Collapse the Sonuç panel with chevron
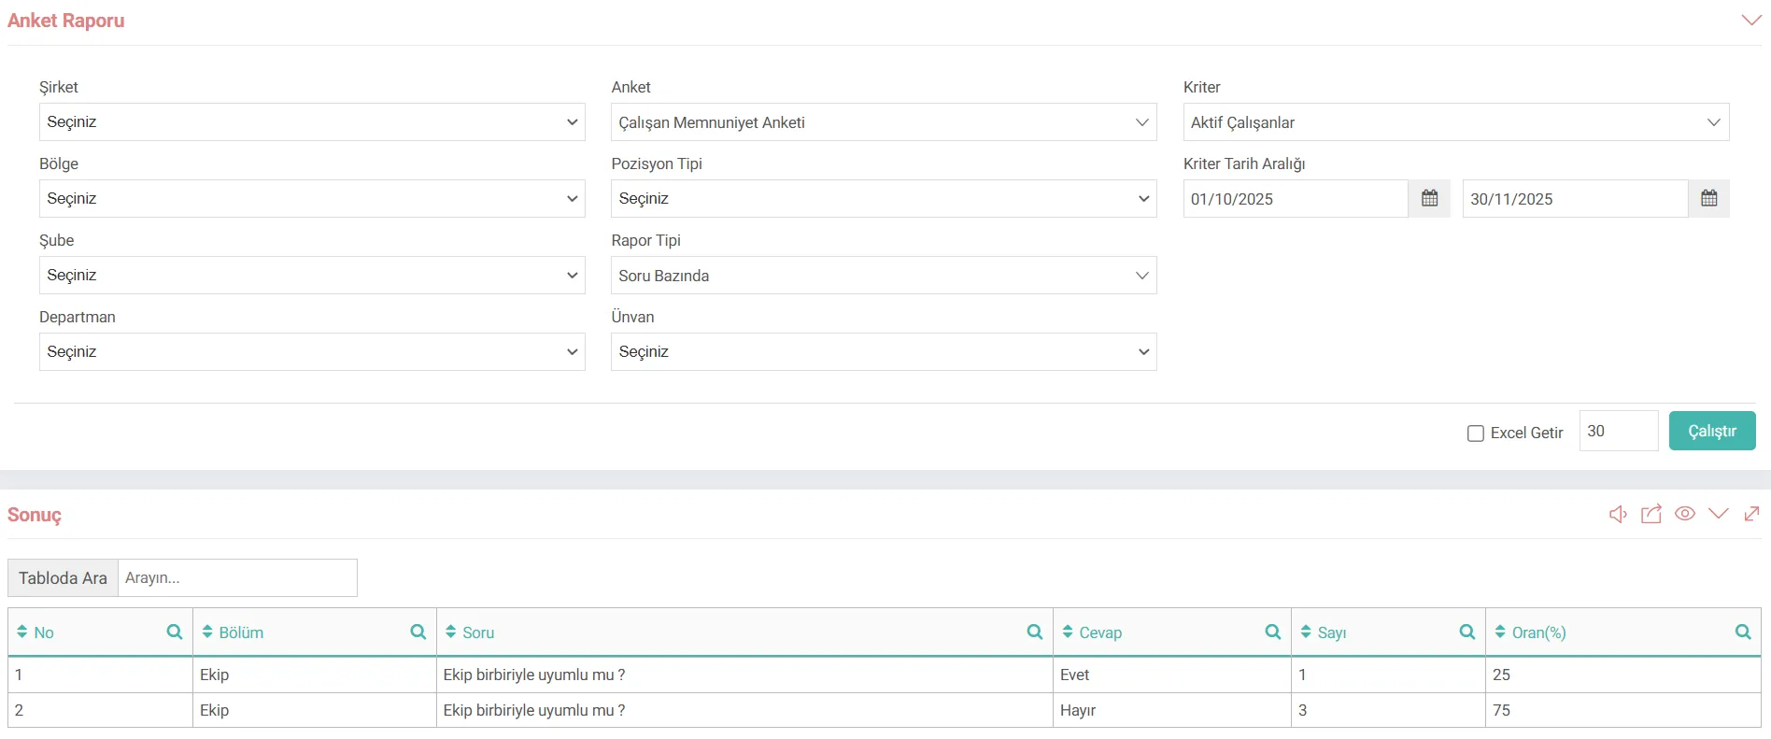Screen dimensions: 1771x739 1719,514
